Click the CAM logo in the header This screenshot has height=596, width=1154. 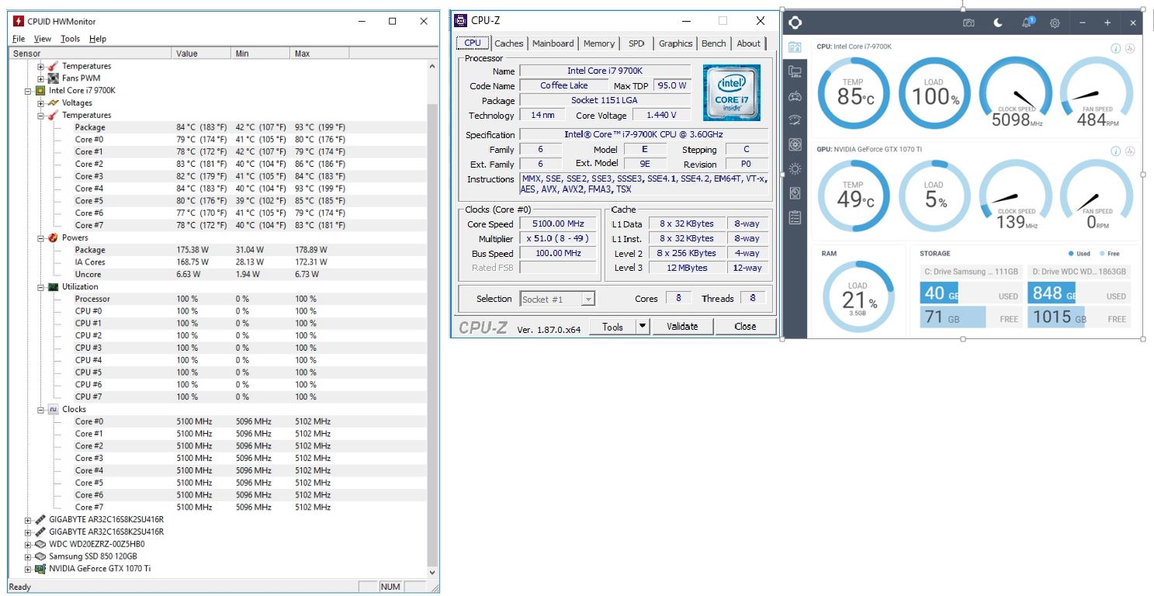pos(795,23)
